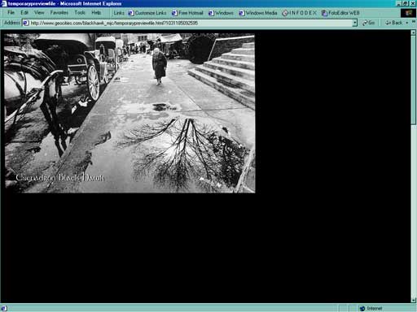Click the scrollbar up arrow
This screenshot has height=312, width=417.
(x=414, y=32)
